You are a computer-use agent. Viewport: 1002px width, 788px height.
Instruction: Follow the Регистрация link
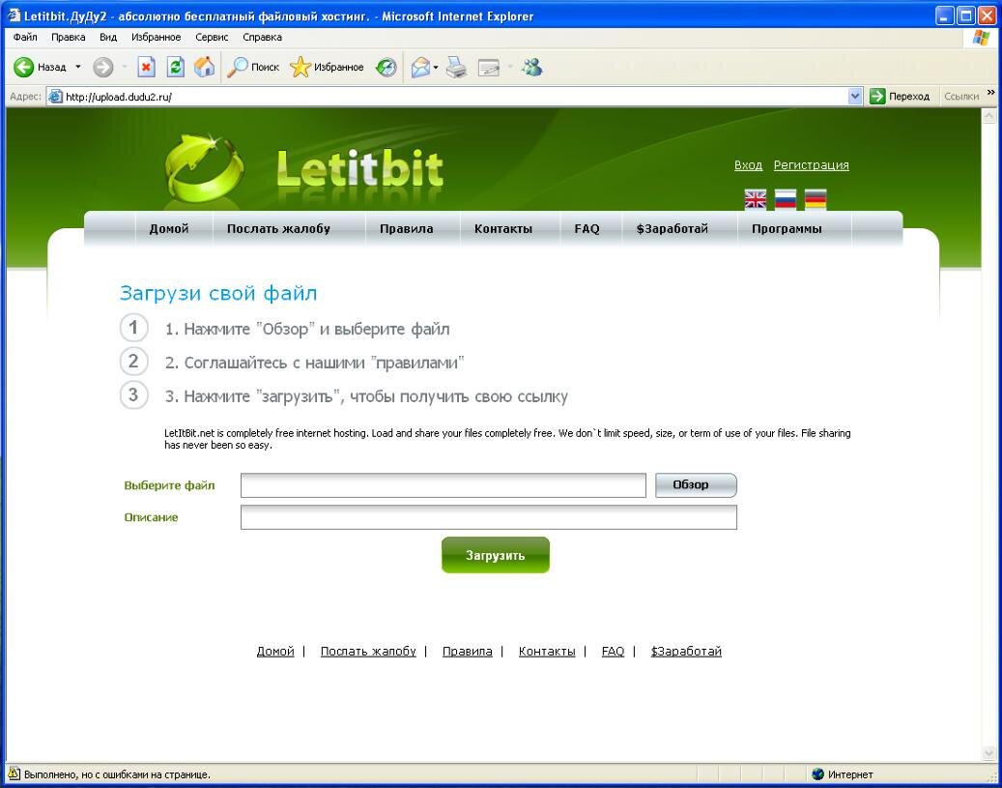811,165
